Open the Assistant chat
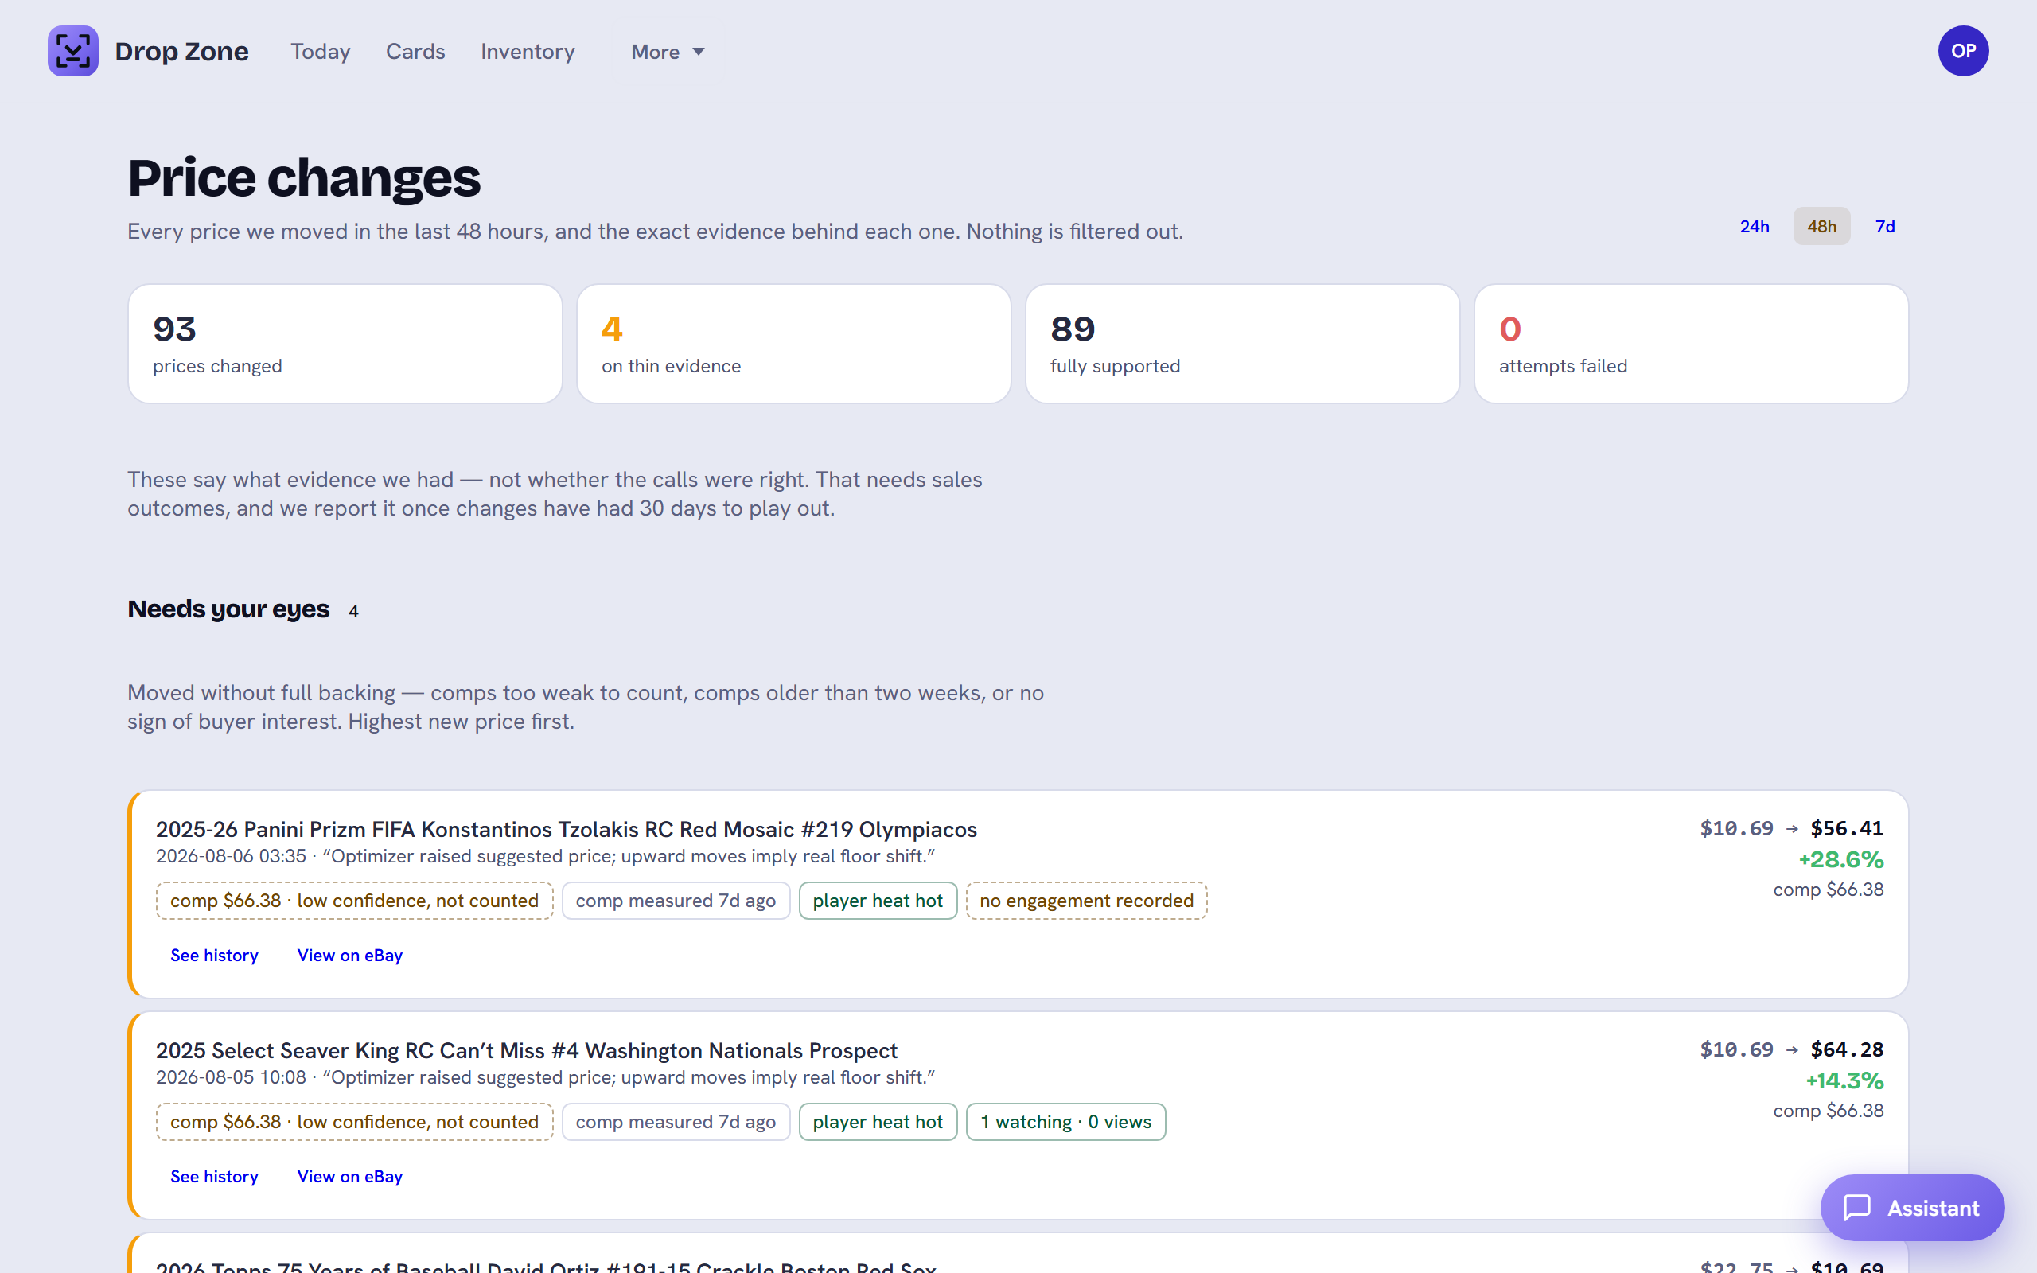The width and height of the screenshot is (2037, 1273). pos(1911,1207)
